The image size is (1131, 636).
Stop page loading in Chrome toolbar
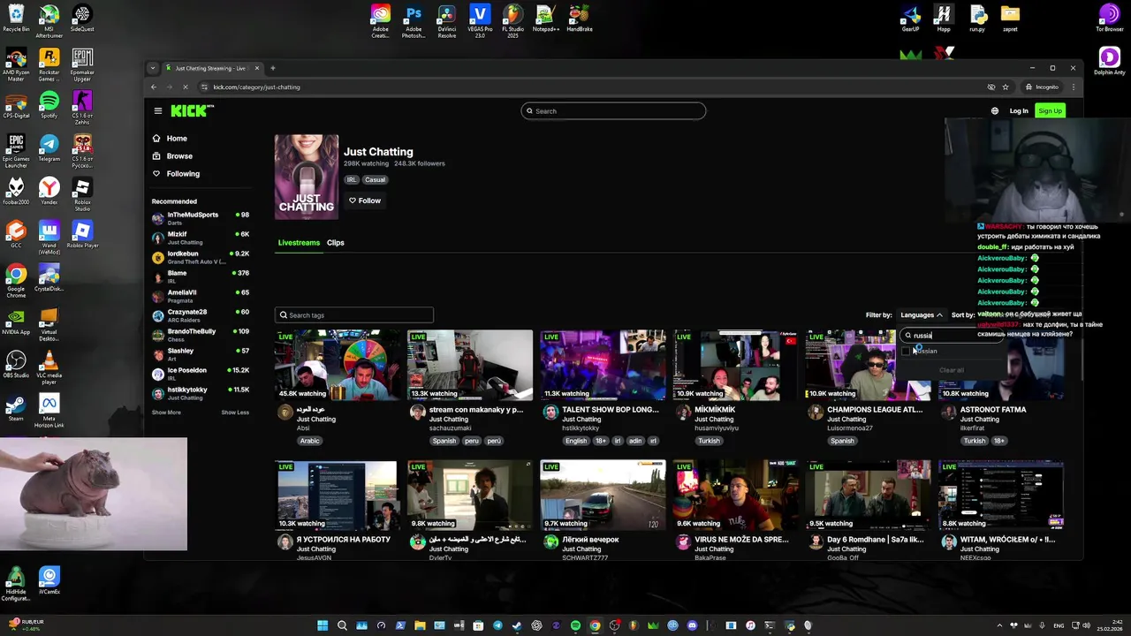[x=186, y=87]
